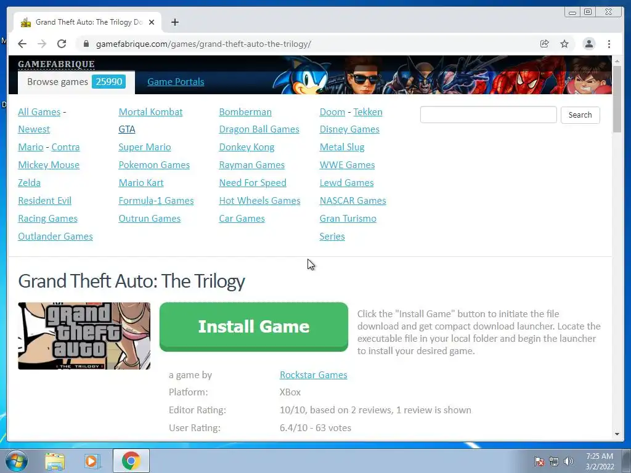Open the Need For Speed link
631x473 pixels.
(253, 182)
